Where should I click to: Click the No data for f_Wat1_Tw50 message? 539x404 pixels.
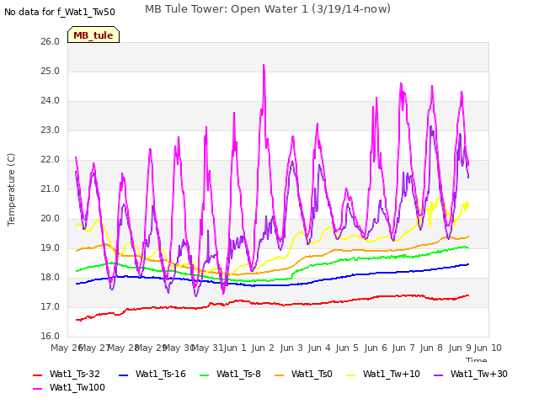pyautogui.click(x=60, y=12)
